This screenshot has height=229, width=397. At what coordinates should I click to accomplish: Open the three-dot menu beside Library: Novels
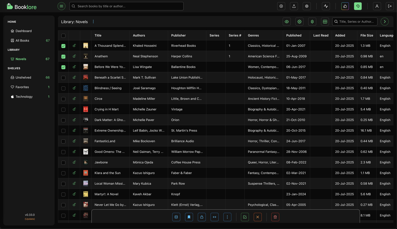(93, 22)
